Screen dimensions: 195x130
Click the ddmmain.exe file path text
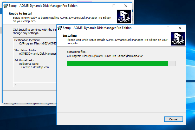(105, 56)
